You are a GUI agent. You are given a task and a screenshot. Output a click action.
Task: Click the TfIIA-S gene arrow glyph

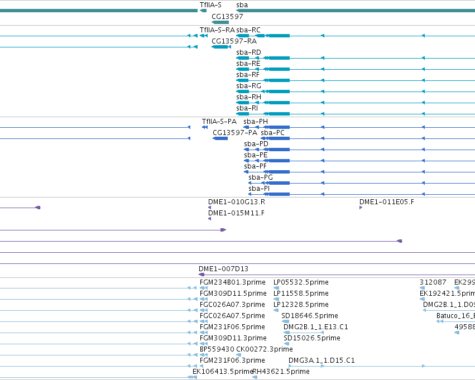tap(203, 11)
